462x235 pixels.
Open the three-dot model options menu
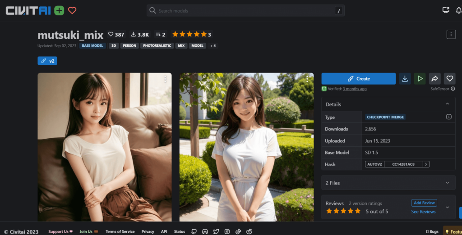tap(450, 34)
